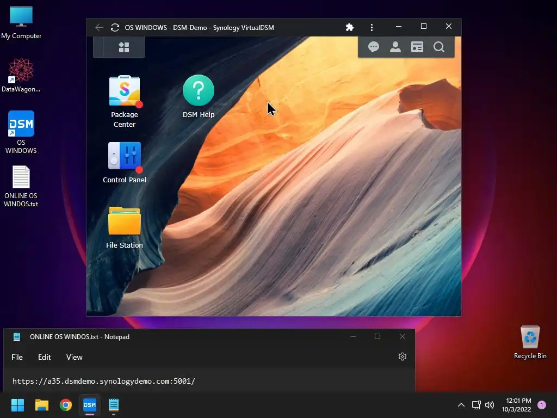Viewport: 557px width, 418px height.
Task: Open the three-dot menu in DSM window
Action: click(x=372, y=27)
